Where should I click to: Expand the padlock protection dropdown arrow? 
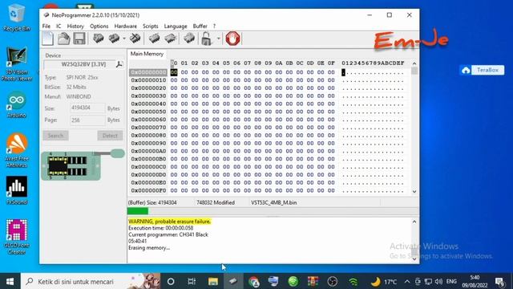tap(218, 39)
